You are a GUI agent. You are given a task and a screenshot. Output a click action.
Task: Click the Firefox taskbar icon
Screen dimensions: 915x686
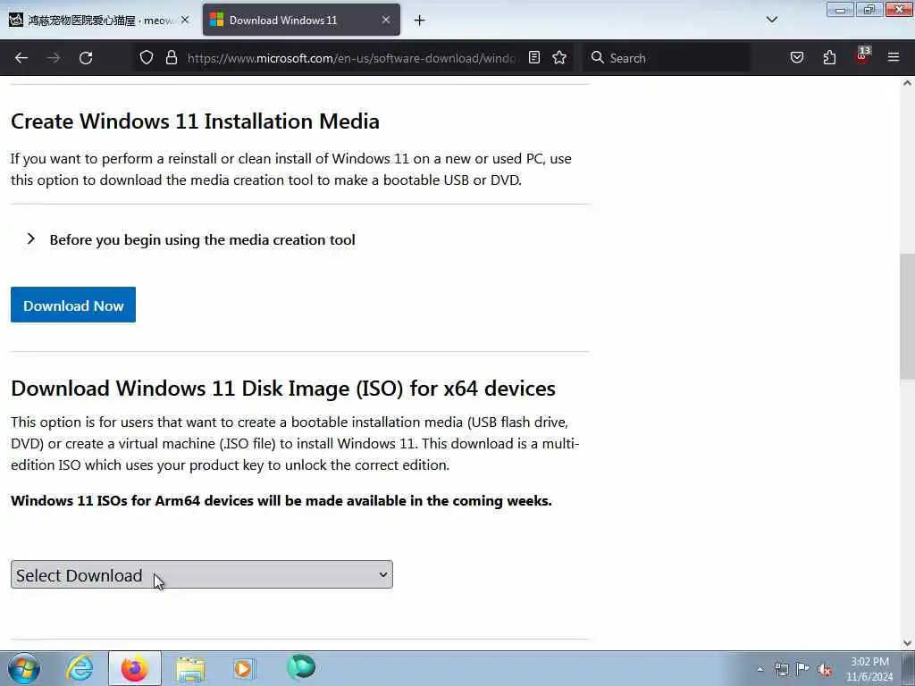pyautogui.click(x=134, y=668)
